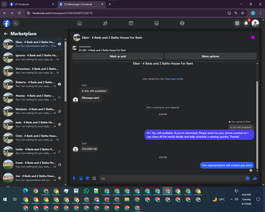The height and width of the screenshot is (212, 265).
Task: Click the message text field Aa
Action: coord(172,179)
